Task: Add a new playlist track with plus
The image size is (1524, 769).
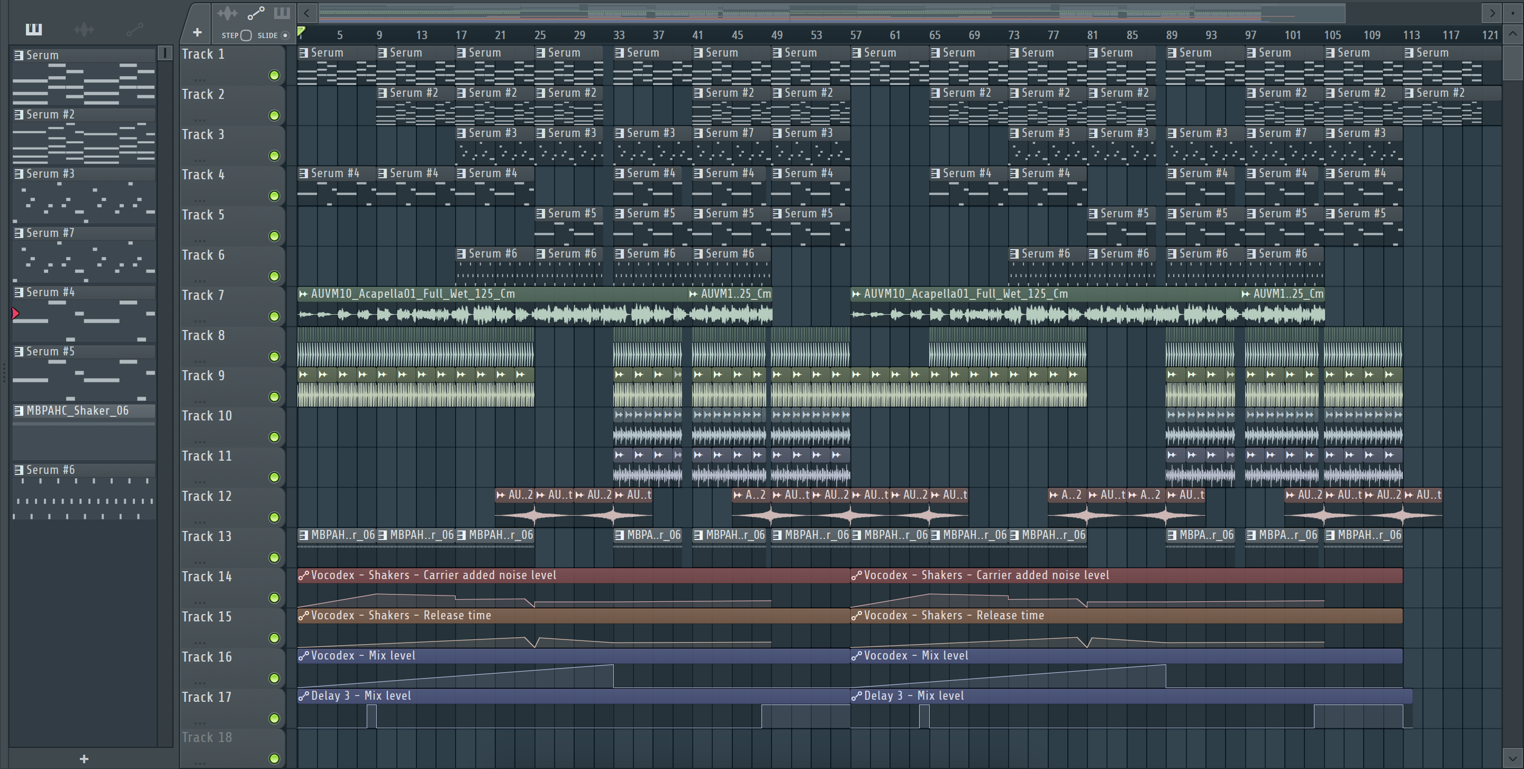Action: (197, 32)
